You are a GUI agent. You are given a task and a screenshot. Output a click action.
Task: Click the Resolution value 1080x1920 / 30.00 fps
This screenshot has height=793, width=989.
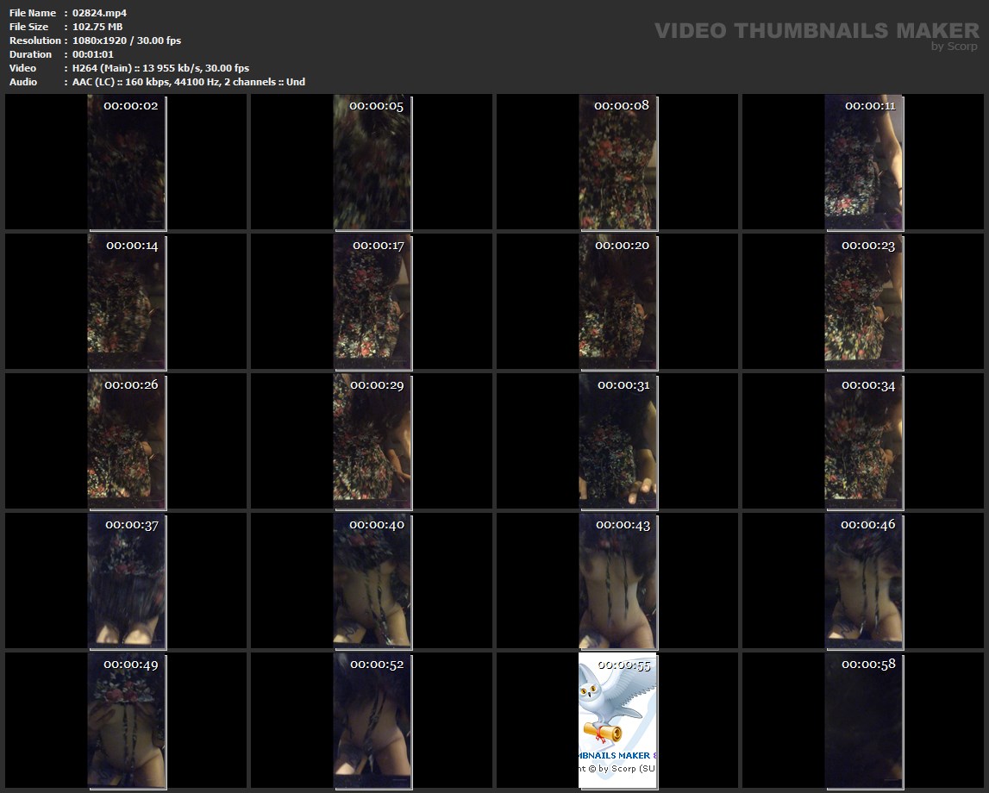point(126,41)
